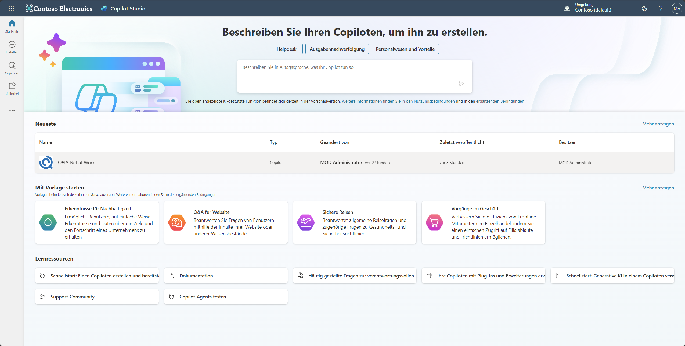Open the Copilot-Agents testen resource text
The image size is (685, 346).
203,297
